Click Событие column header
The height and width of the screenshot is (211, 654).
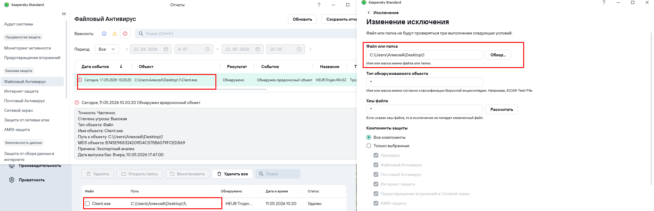pyautogui.click(x=270, y=67)
